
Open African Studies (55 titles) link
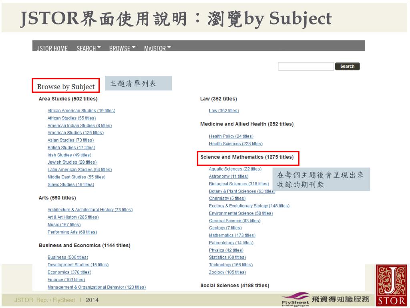tap(72, 118)
